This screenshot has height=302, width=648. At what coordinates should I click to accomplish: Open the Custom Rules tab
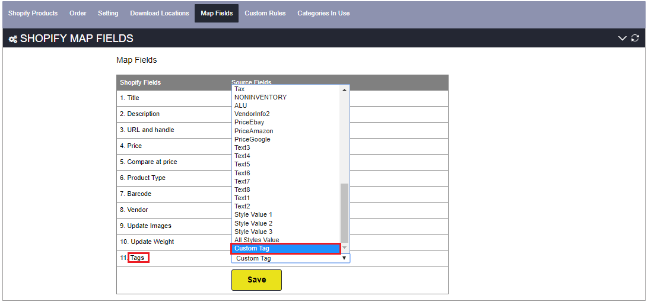coord(265,13)
